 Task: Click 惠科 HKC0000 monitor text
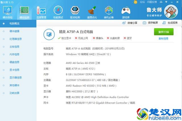[82, 91]
